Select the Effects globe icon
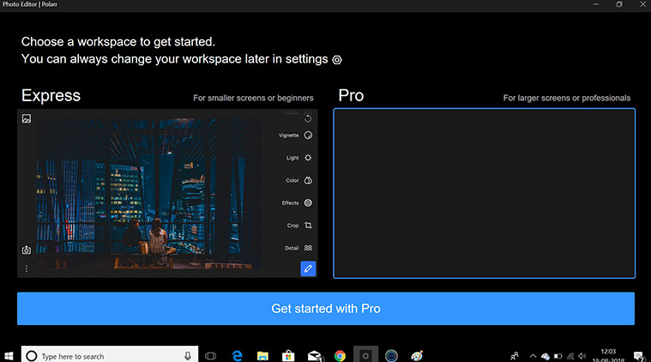This screenshot has width=651, height=362. (x=308, y=203)
